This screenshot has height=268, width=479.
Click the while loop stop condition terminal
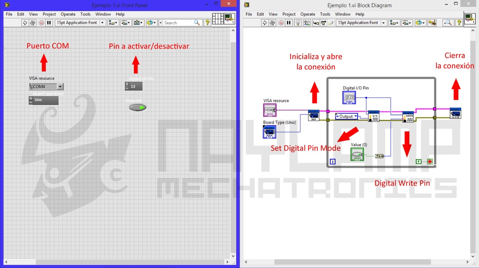click(429, 162)
